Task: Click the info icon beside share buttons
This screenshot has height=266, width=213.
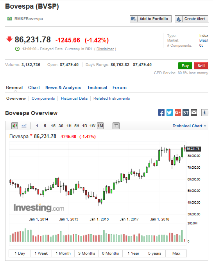Action: pyautogui.click(x=204, y=113)
